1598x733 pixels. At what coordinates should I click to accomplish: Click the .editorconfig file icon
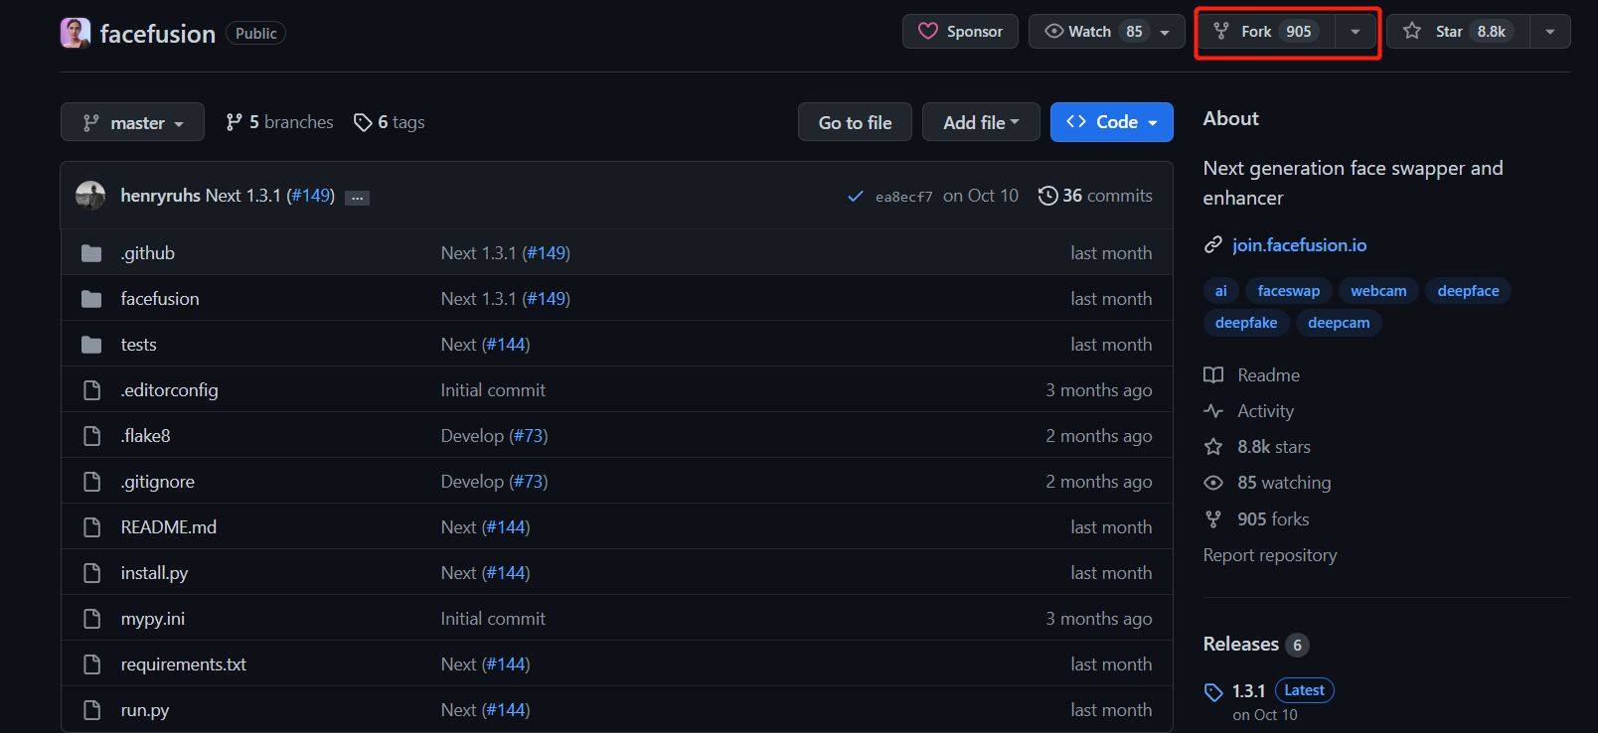tap(92, 390)
